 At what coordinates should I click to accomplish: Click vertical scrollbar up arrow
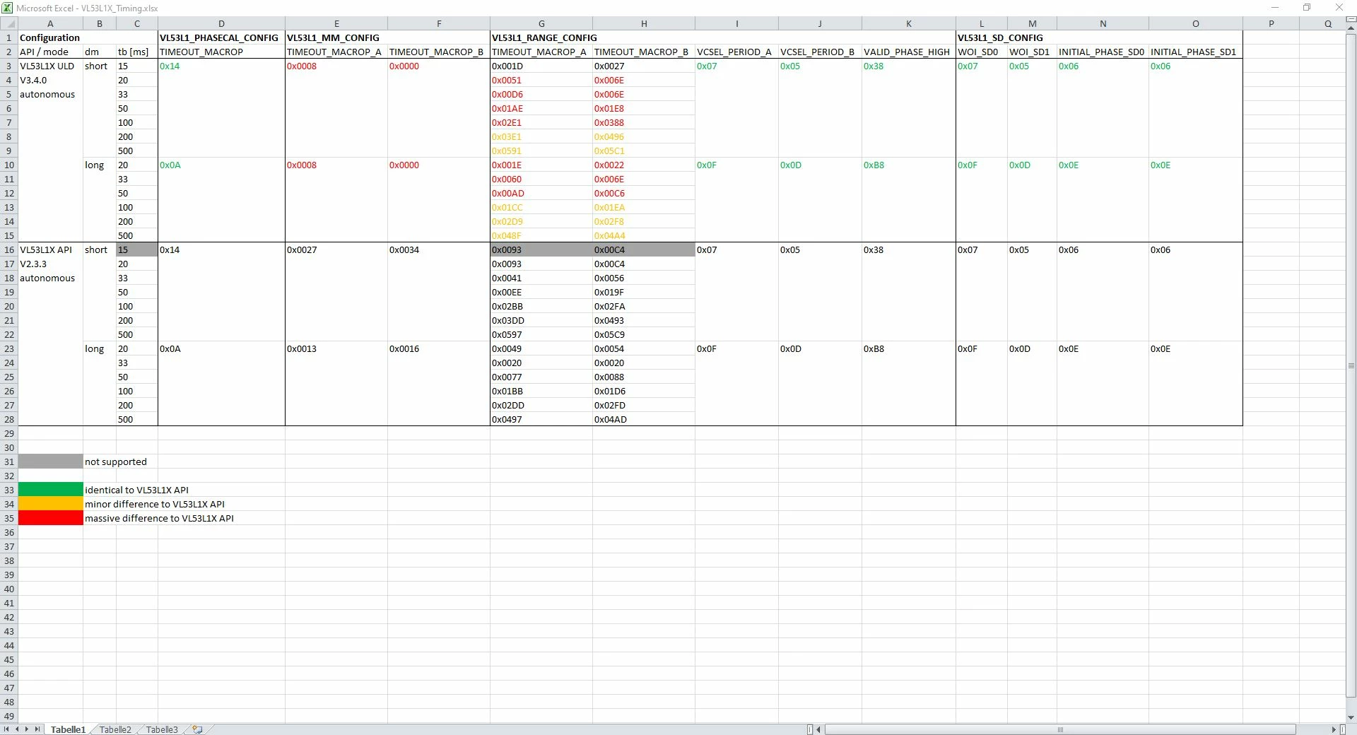1351,29
